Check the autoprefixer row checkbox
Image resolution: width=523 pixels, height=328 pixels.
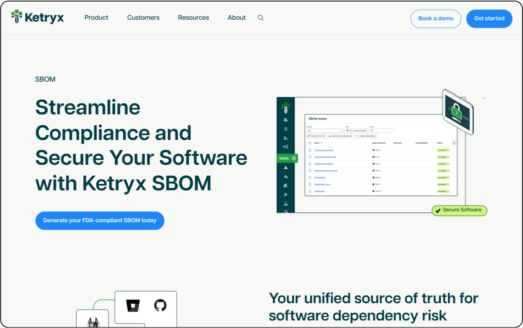coord(310,191)
